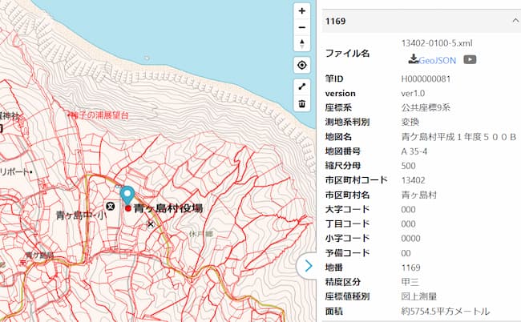Click the ファイル名 field label

tap(347, 53)
